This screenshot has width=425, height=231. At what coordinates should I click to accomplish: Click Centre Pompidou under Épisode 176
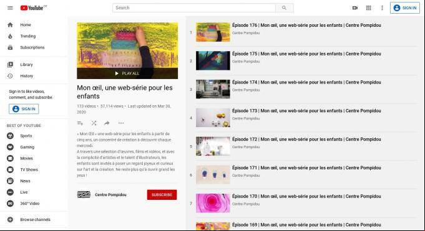pos(246,33)
